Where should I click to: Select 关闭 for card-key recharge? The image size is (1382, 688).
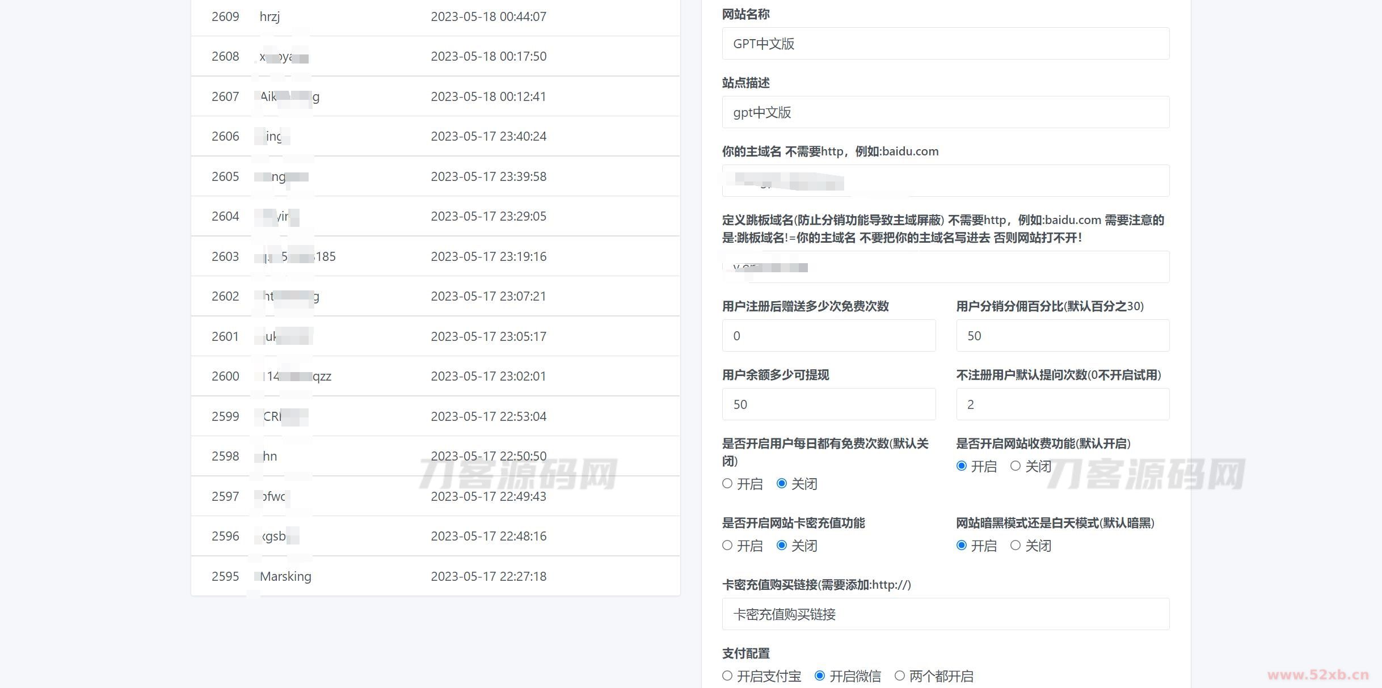tap(782, 546)
